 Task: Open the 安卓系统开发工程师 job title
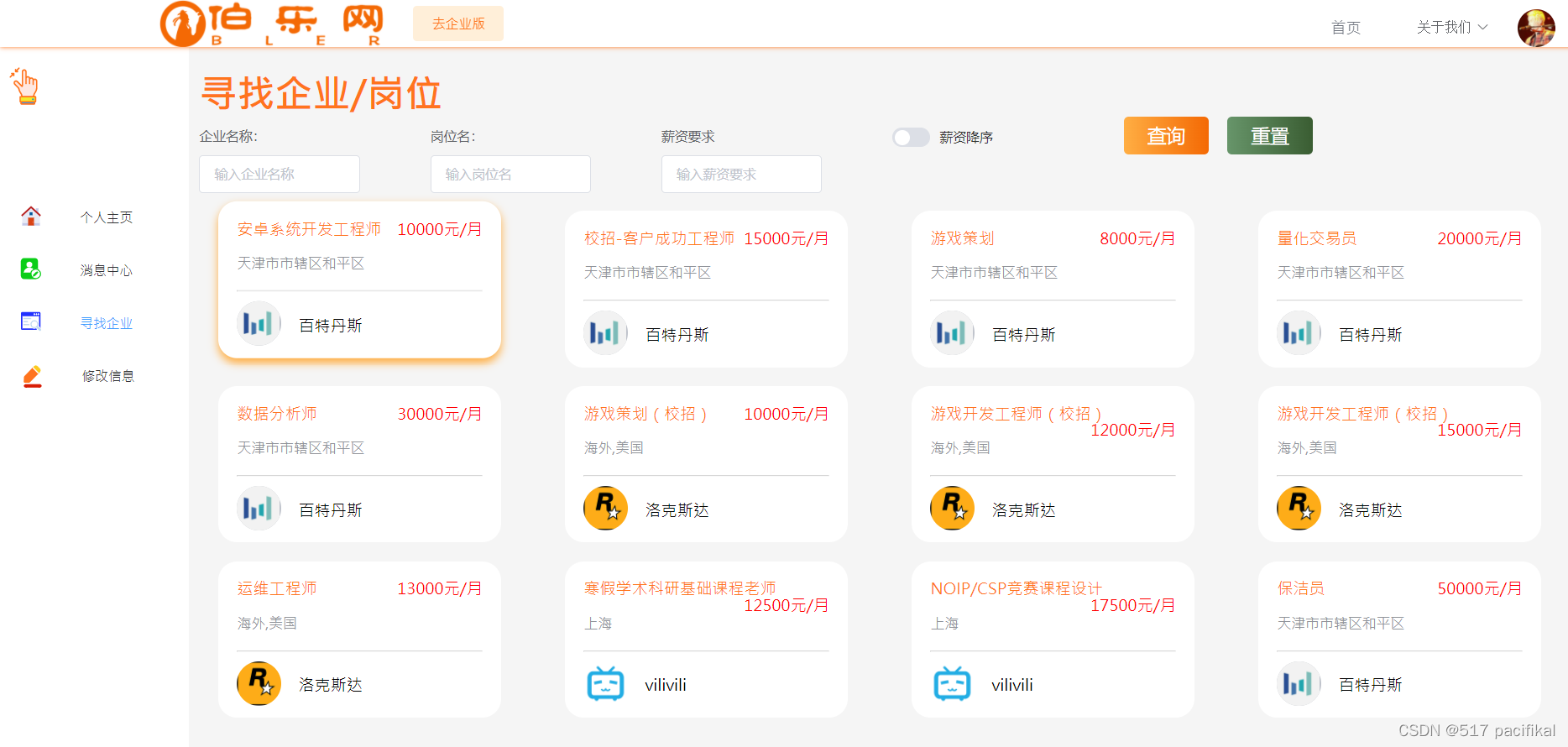[x=309, y=229]
